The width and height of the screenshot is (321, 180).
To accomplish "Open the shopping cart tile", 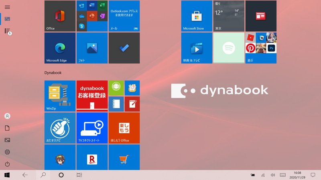I will click(x=124, y=157).
